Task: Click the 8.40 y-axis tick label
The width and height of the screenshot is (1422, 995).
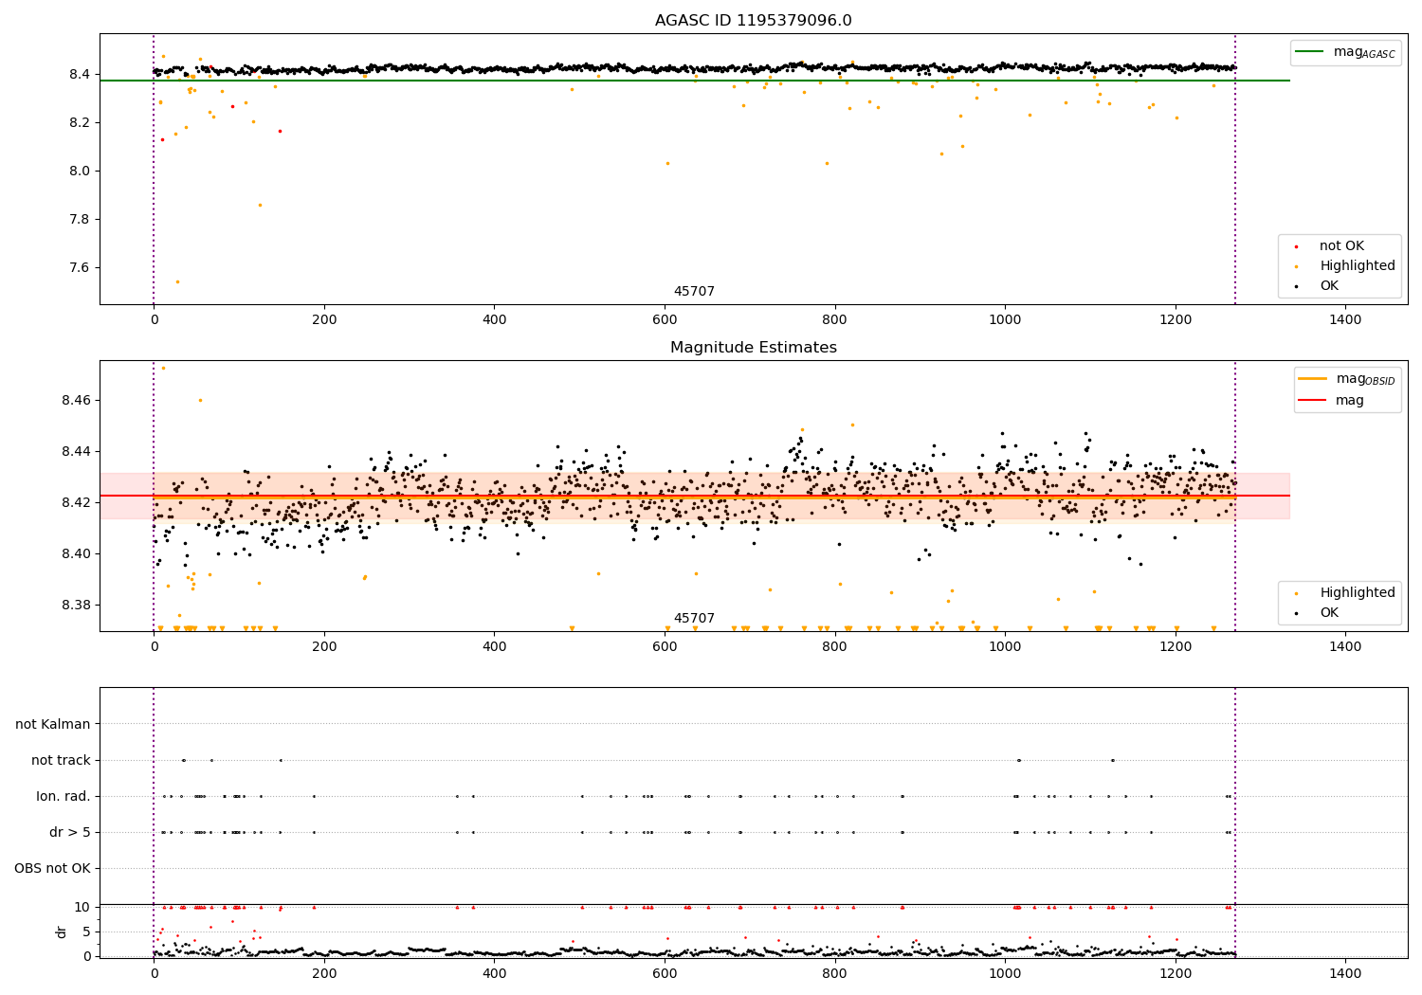Action: [76, 554]
